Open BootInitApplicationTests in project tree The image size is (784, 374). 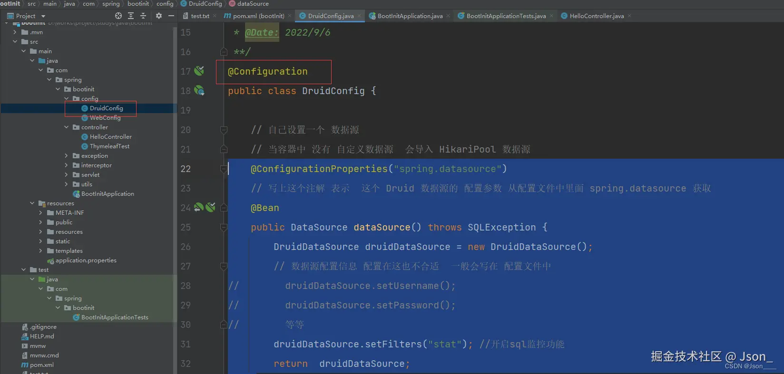(x=115, y=317)
